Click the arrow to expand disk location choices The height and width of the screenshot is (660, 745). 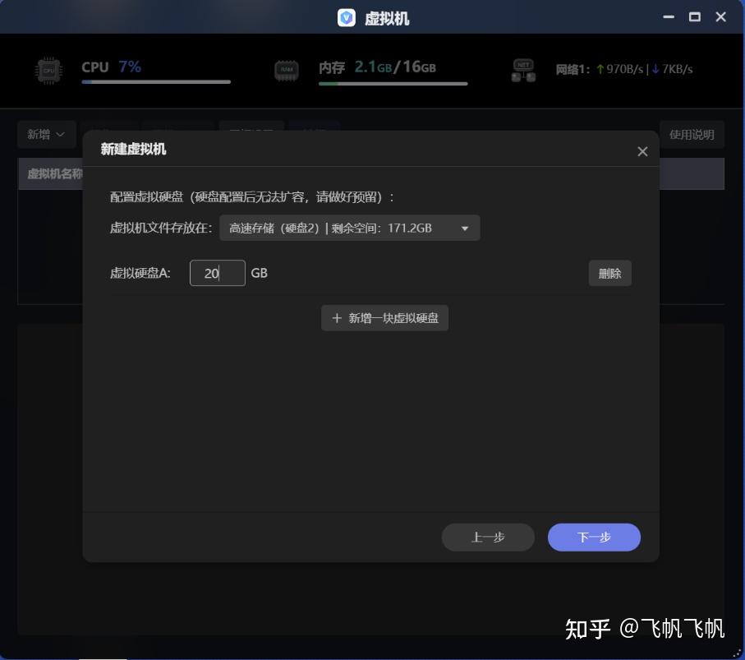pyautogui.click(x=464, y=228)
